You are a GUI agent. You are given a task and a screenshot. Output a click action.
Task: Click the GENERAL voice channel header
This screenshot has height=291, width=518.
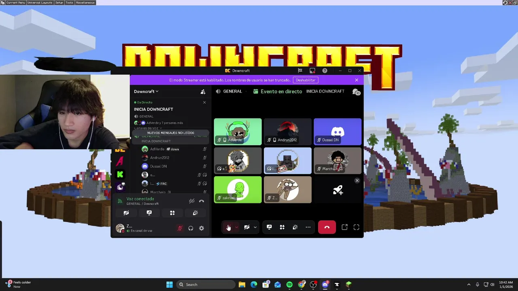tap(229, 91)
